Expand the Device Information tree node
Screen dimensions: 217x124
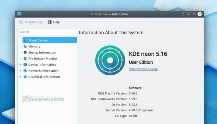[20, 64]
